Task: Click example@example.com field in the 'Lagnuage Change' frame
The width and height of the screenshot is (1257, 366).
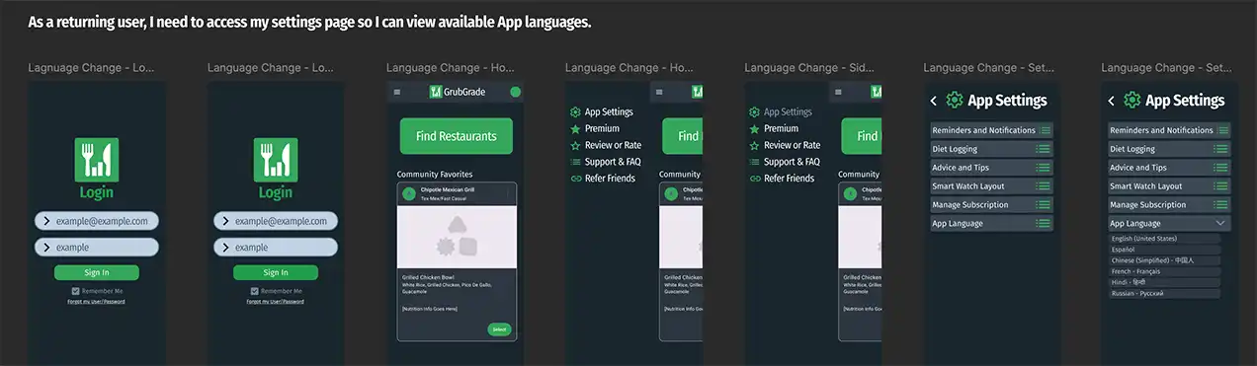Action: pyautogui.click(x=97, y=222)
